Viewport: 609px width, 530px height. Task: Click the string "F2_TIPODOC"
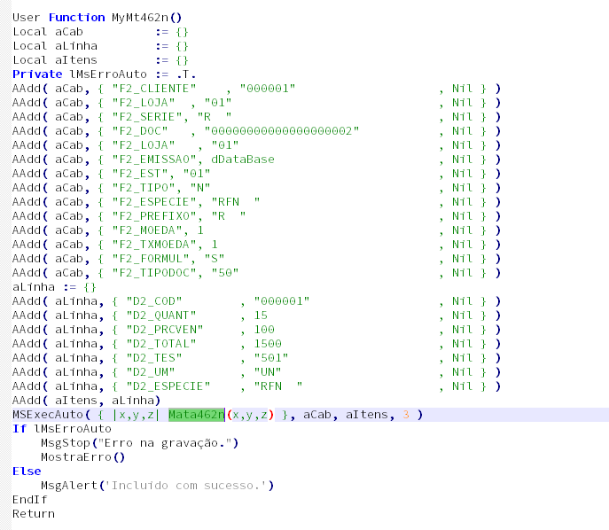coord(154,273)
